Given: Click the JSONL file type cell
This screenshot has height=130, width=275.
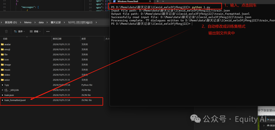Looking at the screenshot, I should tap(87, 100).
